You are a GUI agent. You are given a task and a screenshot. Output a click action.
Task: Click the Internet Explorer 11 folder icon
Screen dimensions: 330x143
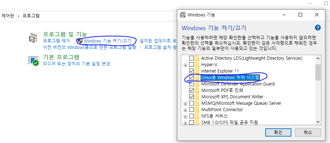(x=197, y=71)
